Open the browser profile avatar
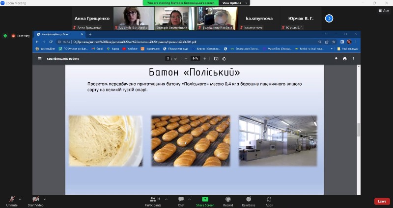The height and width of the screenshot is (208, 393). pyautogui.click(x=349, y=42)
